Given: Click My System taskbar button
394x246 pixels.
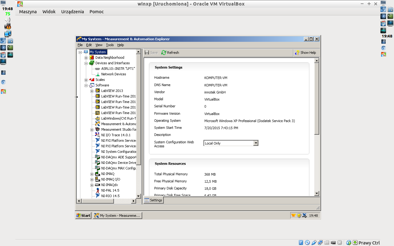Looking at the screenshot, I should point(117,216).
